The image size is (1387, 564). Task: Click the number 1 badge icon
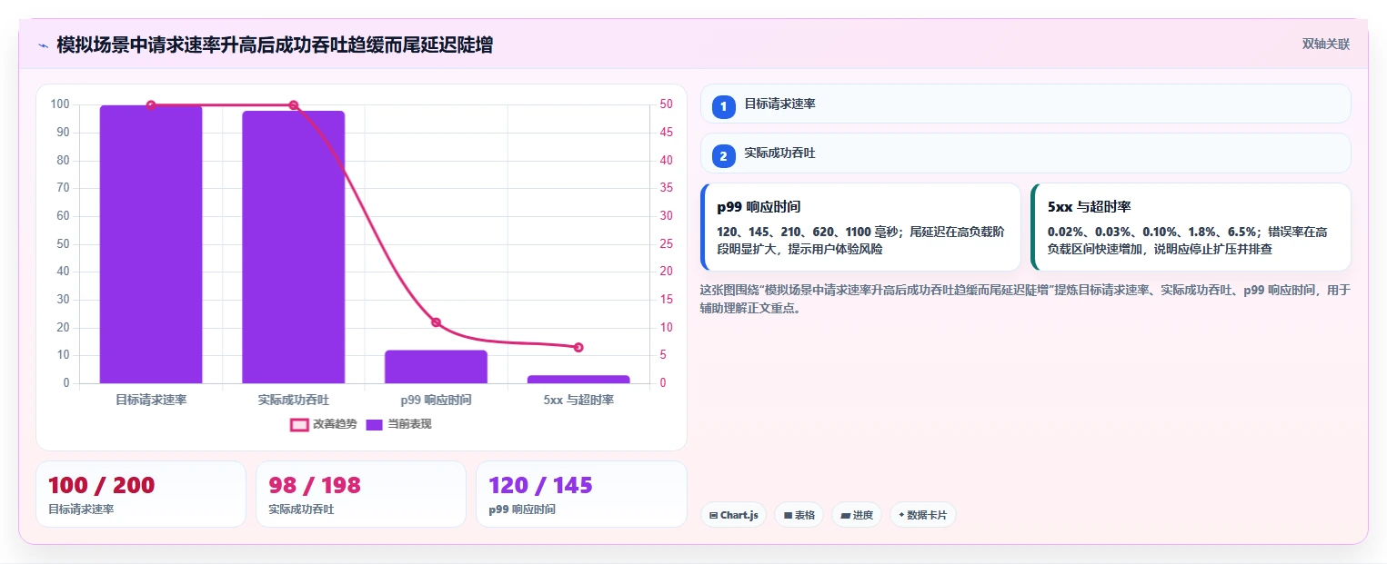coord(724,107)
